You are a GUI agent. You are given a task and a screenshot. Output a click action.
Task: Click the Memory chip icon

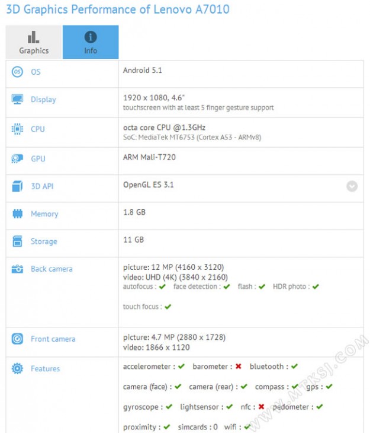coord(17,214)
